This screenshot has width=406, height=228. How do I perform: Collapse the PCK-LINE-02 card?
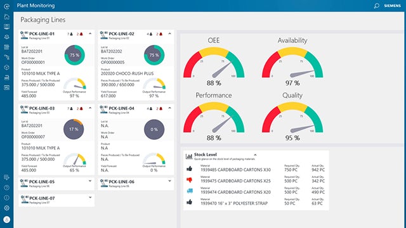169,34
